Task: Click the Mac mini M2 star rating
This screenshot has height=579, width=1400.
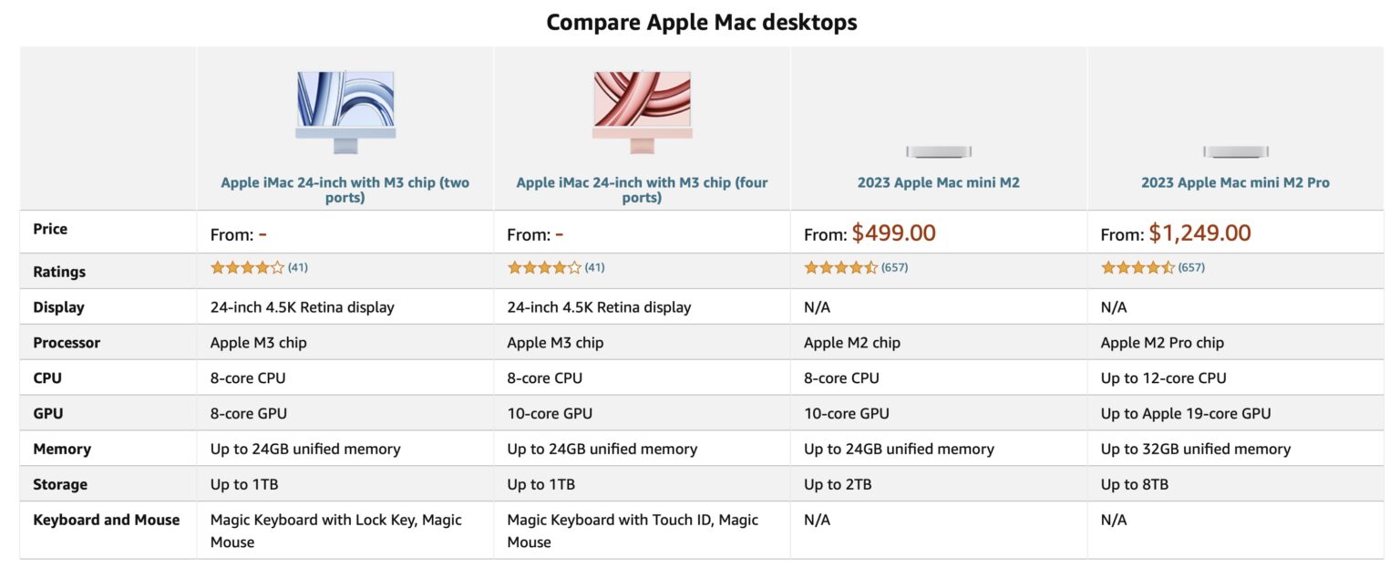Action: click(x=837, y=267)
